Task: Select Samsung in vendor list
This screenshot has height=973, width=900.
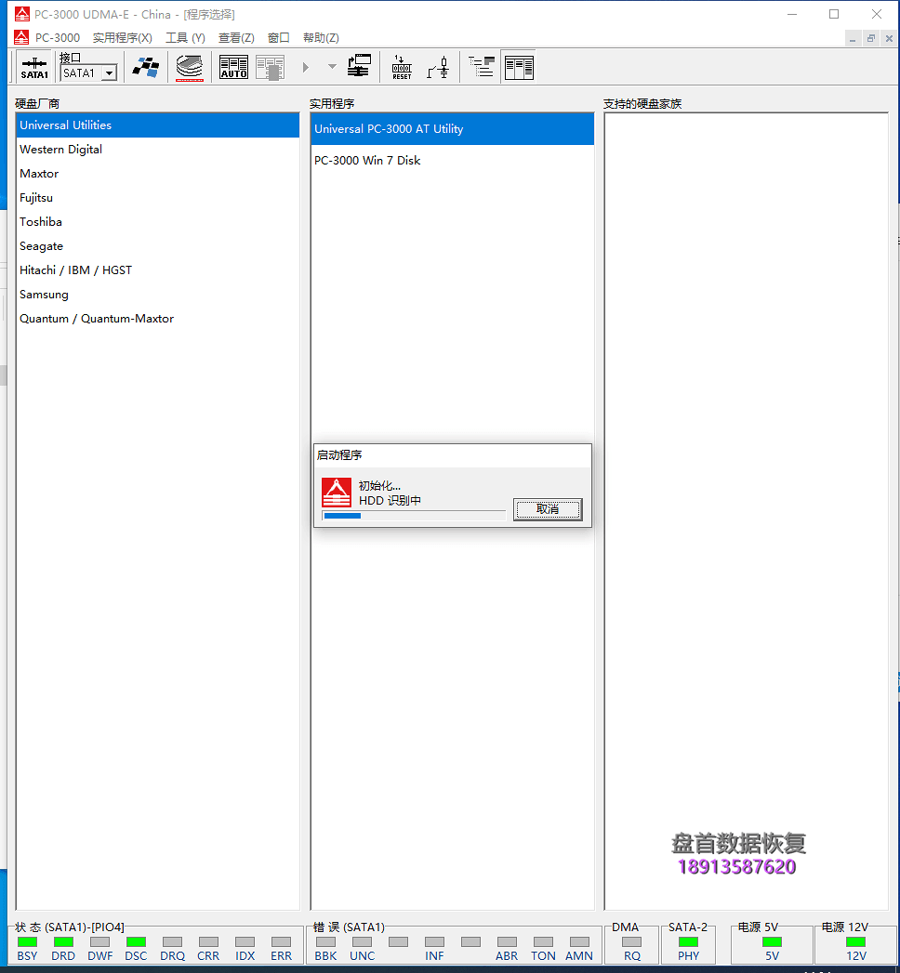Action: click(x=158, y=295)
